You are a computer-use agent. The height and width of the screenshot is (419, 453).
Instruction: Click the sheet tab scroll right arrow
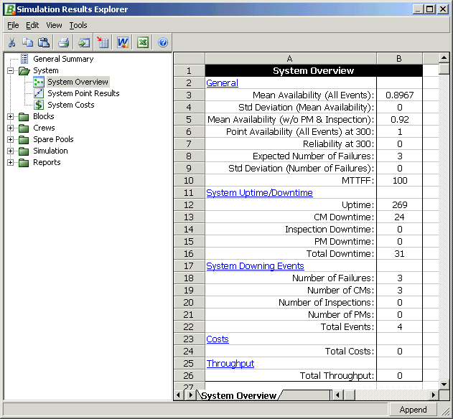click(x=190, y=395)
